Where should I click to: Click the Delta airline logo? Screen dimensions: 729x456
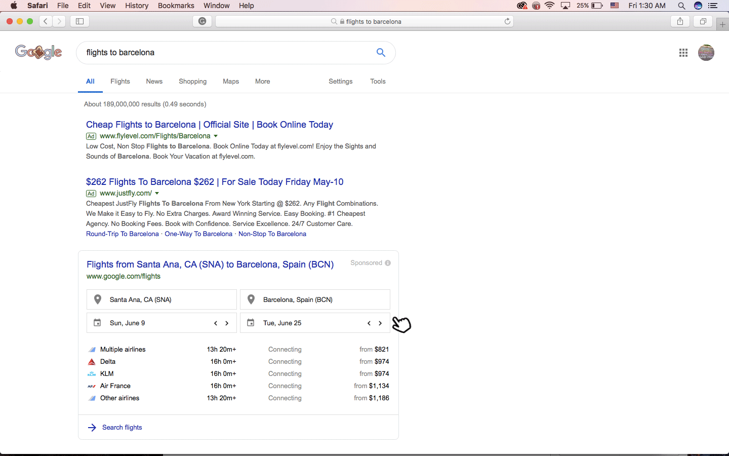click(92, 362)
